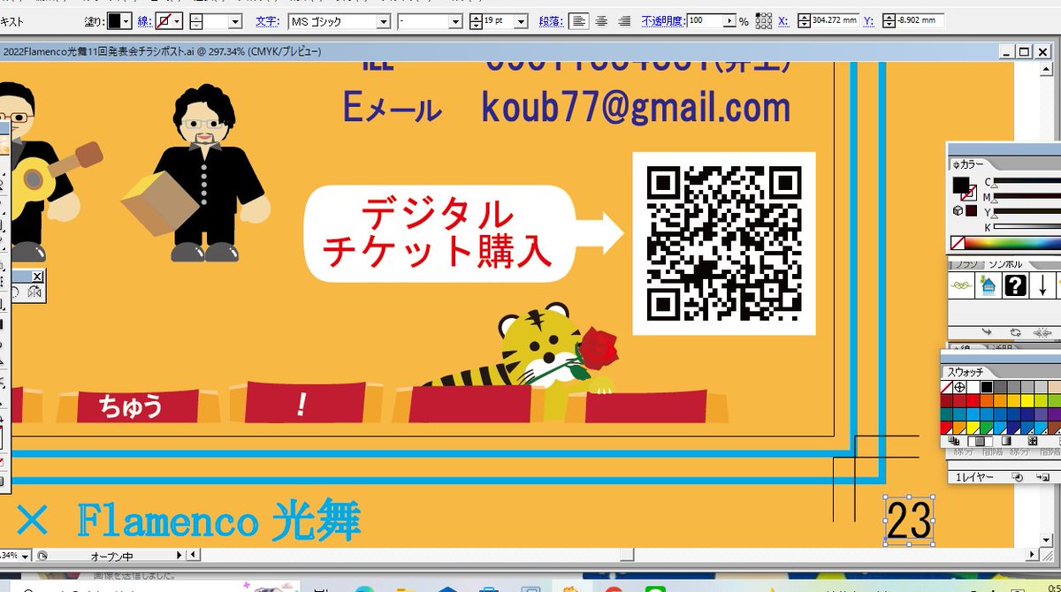1061x592 pixels.
Task: Click the stroke color swatch in control bar
Action: [x=164, y=20]
